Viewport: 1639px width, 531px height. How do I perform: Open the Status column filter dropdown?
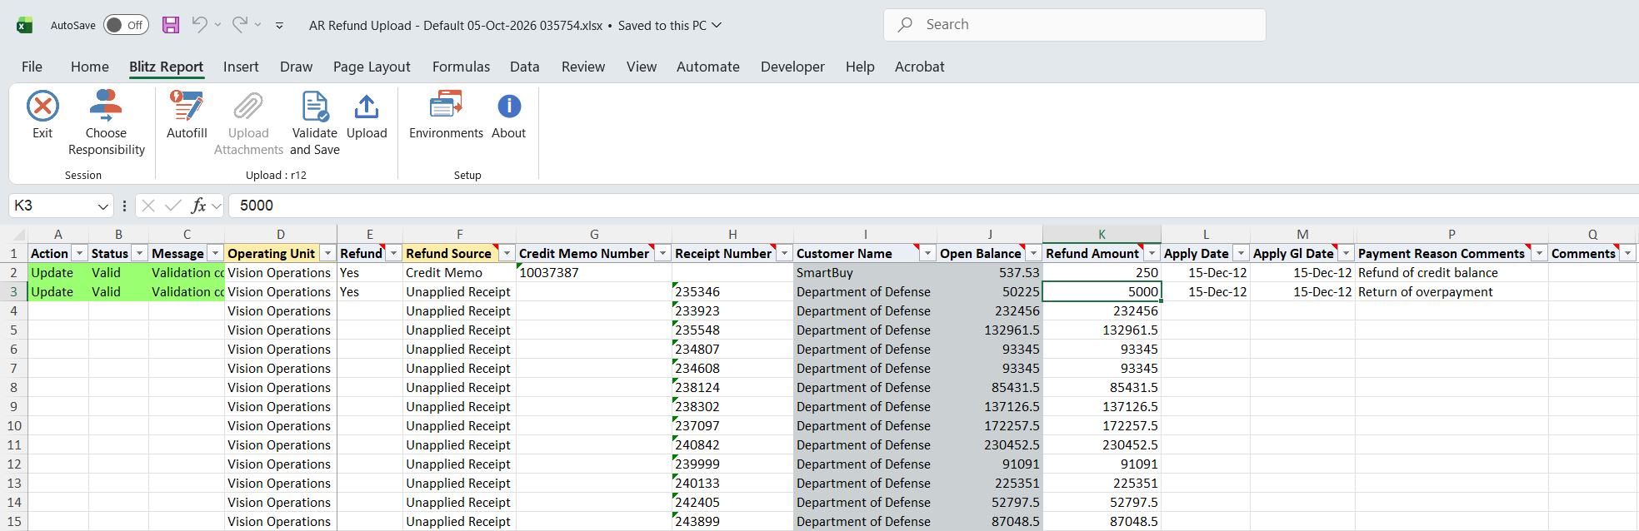click(x=139, y=253)
